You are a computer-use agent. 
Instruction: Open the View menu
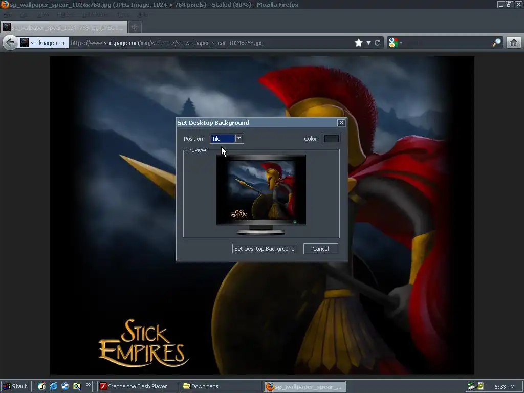(43, 15)
